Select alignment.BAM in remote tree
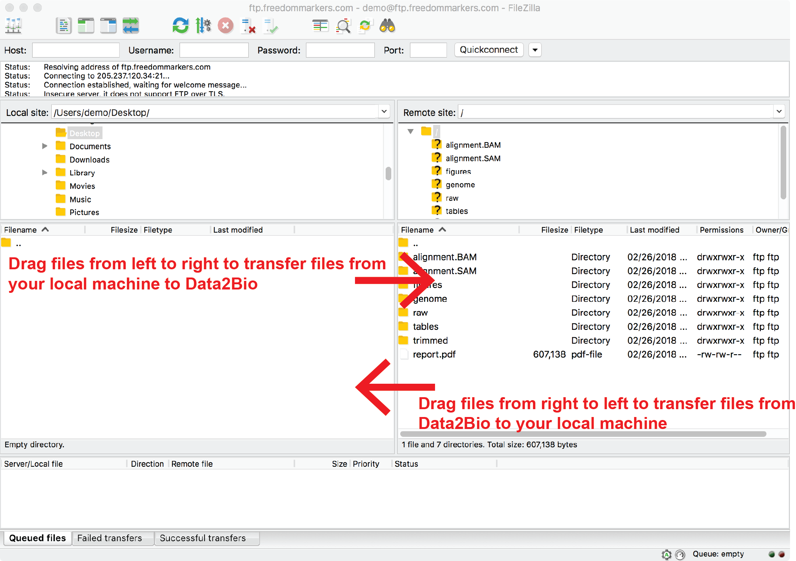This screenshot has width=796, height=561. 473,145
